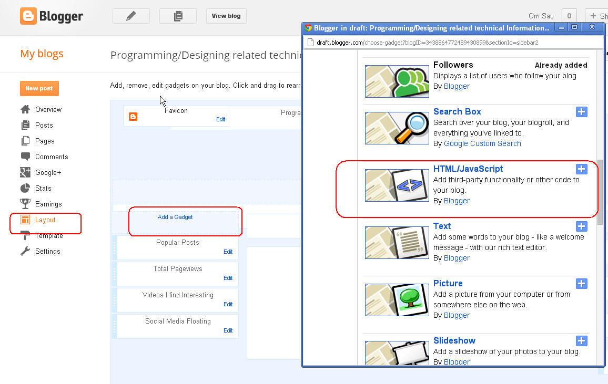Screen dimensions: 608x384
Task: Open the Picture gadget title
Action: pos(448,283)
